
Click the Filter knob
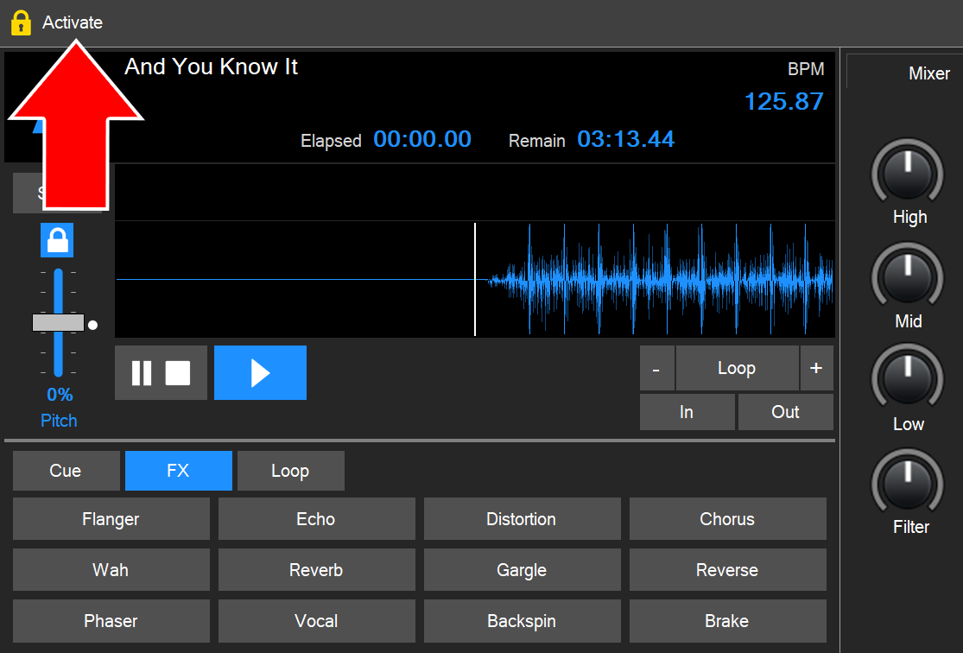(908, 483)
